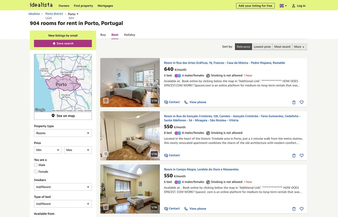This screenshot has height=217, width=338.
Task: Click the Log in text link
Action: 301,6
